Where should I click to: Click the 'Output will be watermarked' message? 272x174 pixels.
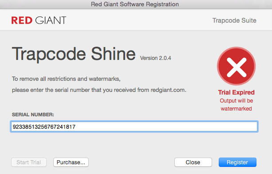(x=236, y=105)
